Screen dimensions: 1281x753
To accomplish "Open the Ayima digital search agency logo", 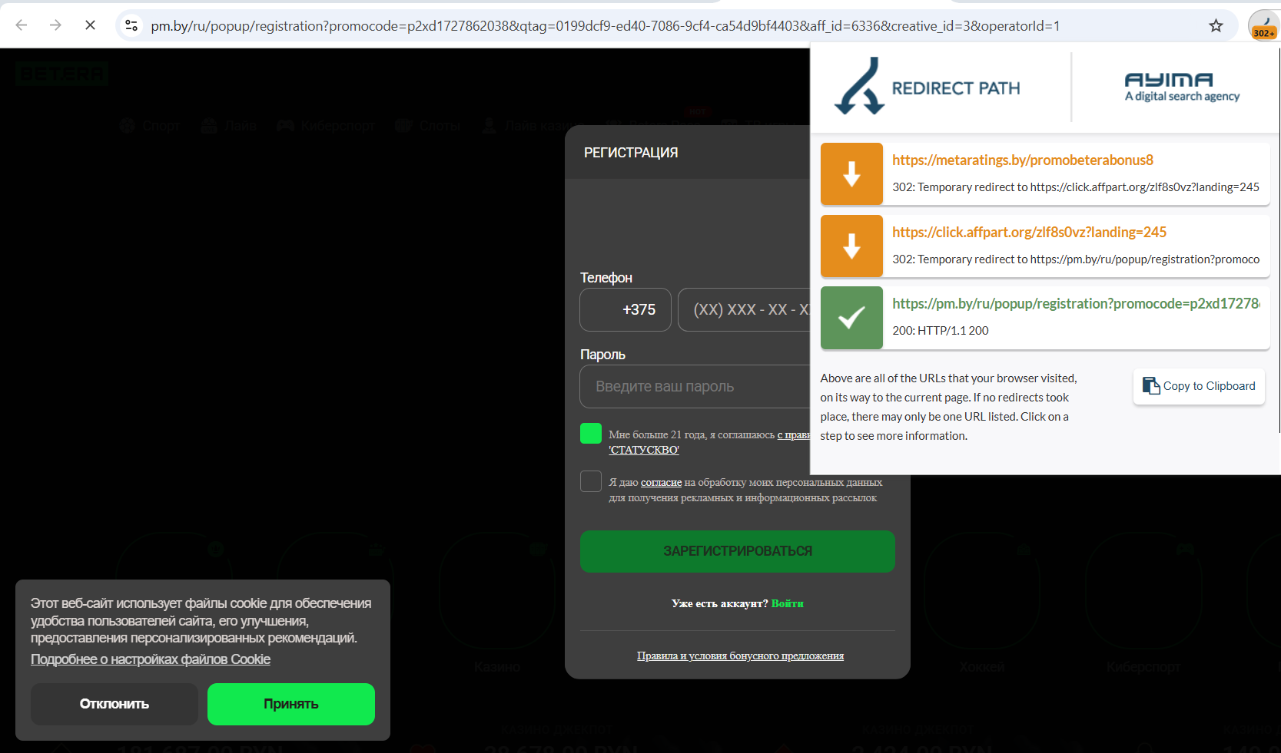I will click(x=1182, y=87).
